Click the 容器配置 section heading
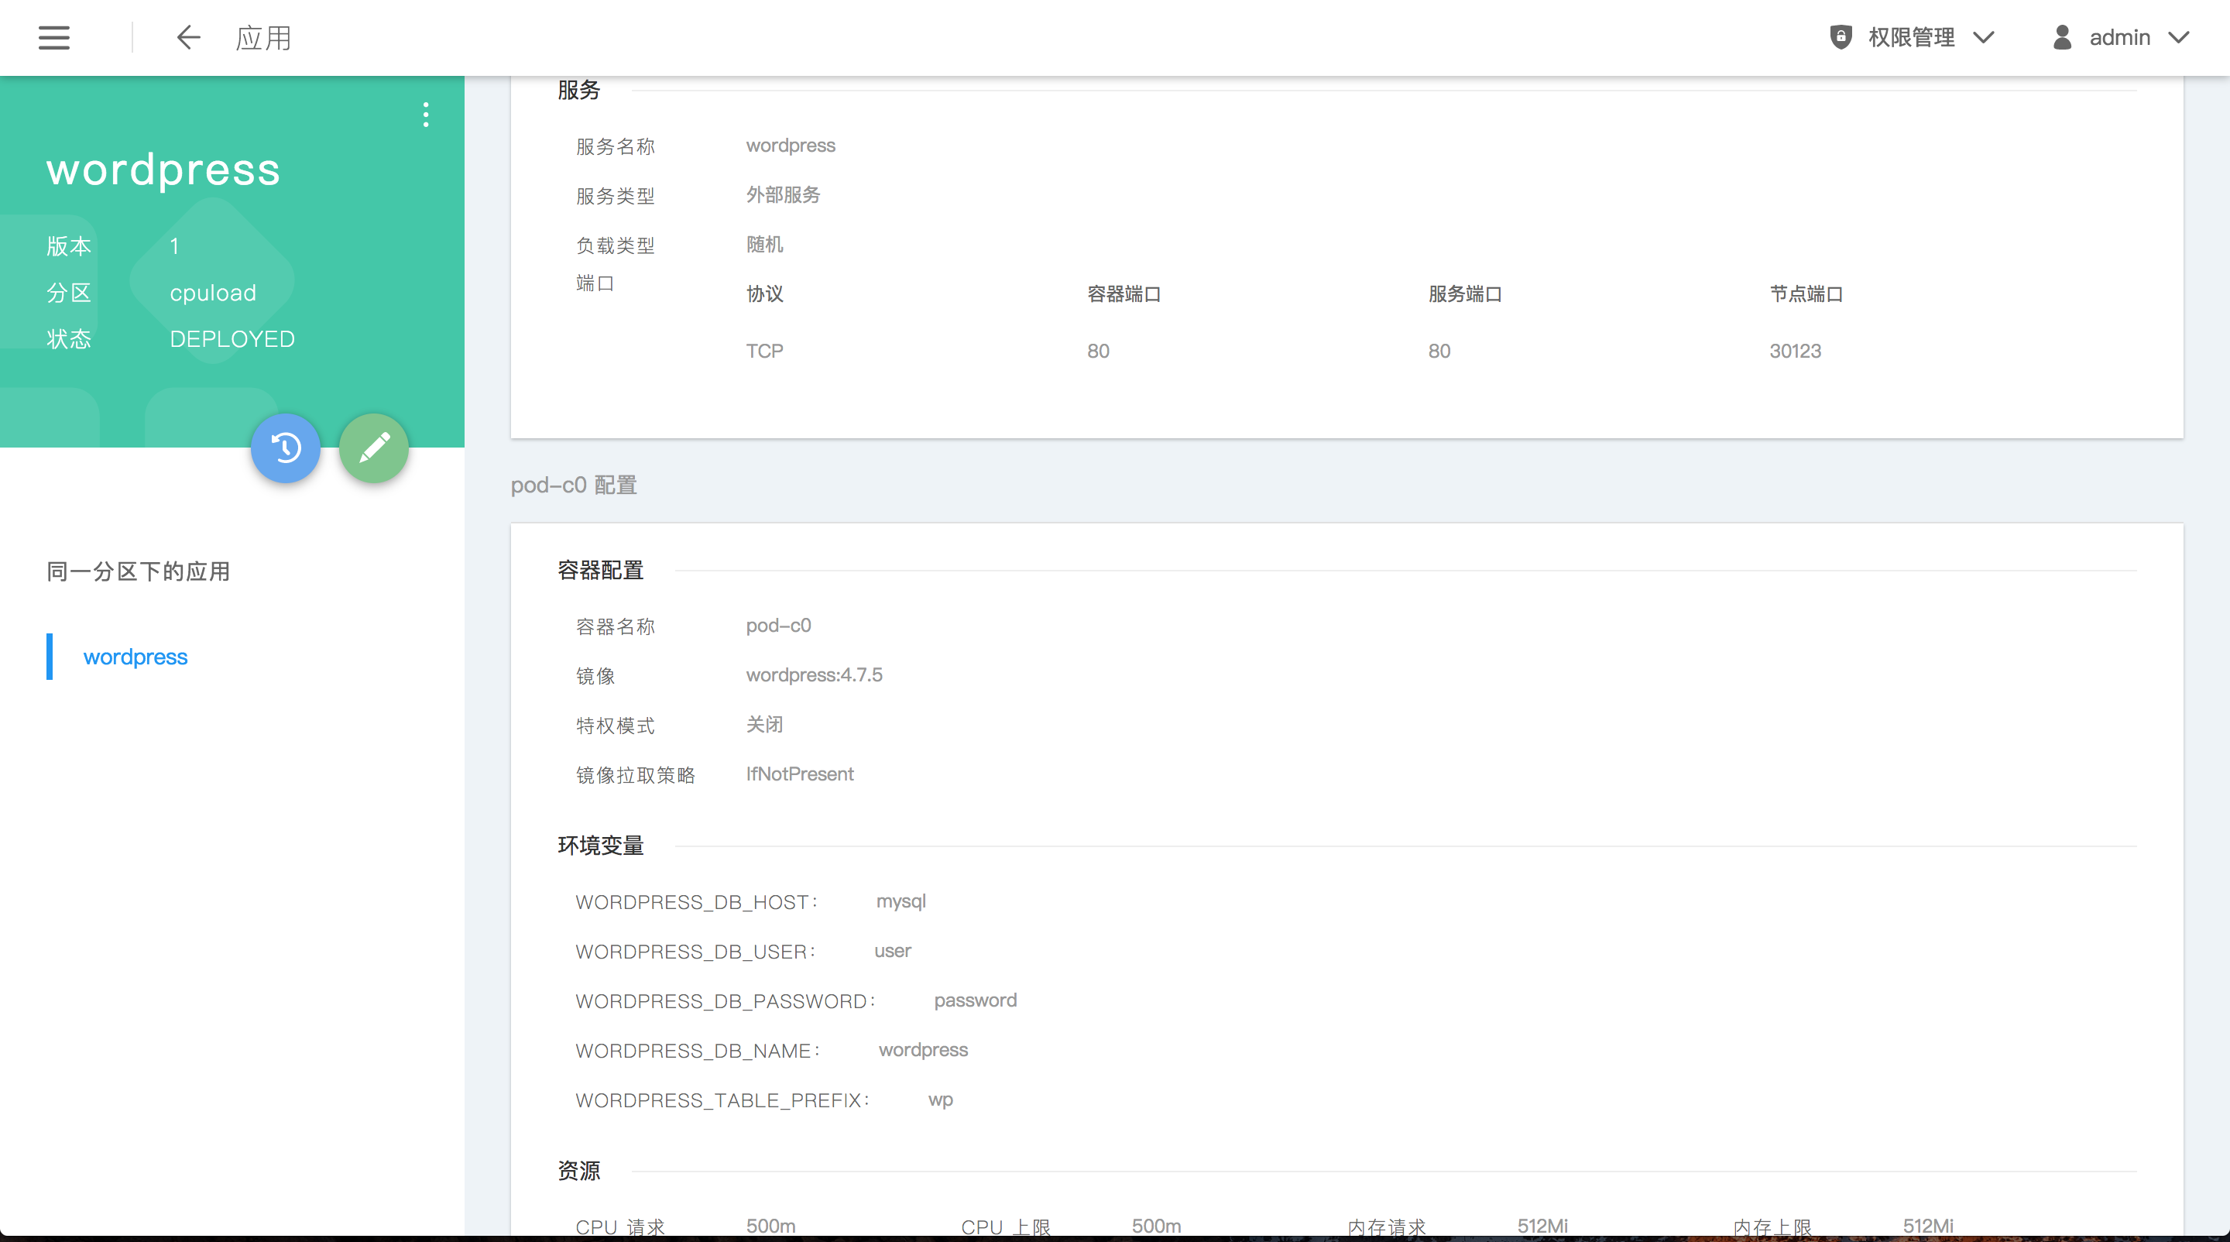Image resolution: width=2230 pixels, height=1242 pixels. tap(600, 571)
